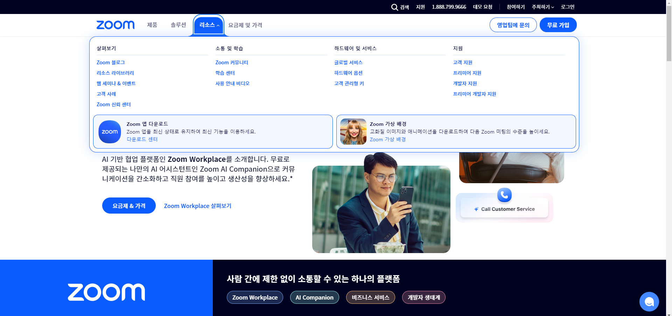Open Zoom 신뢰 센터 link
672x316 pixels.
tap(114, 105)
